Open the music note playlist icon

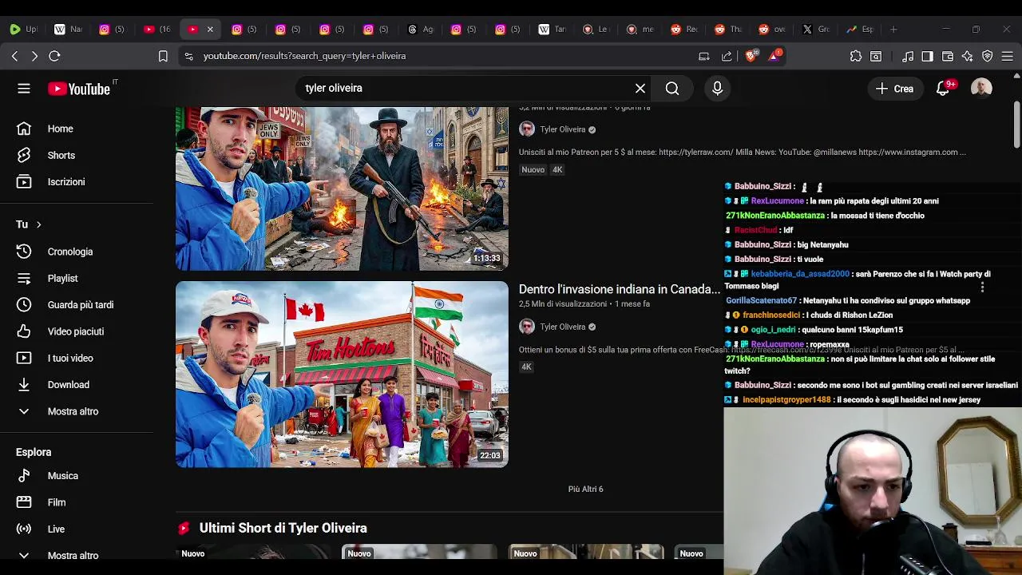(x=908, y=56)
